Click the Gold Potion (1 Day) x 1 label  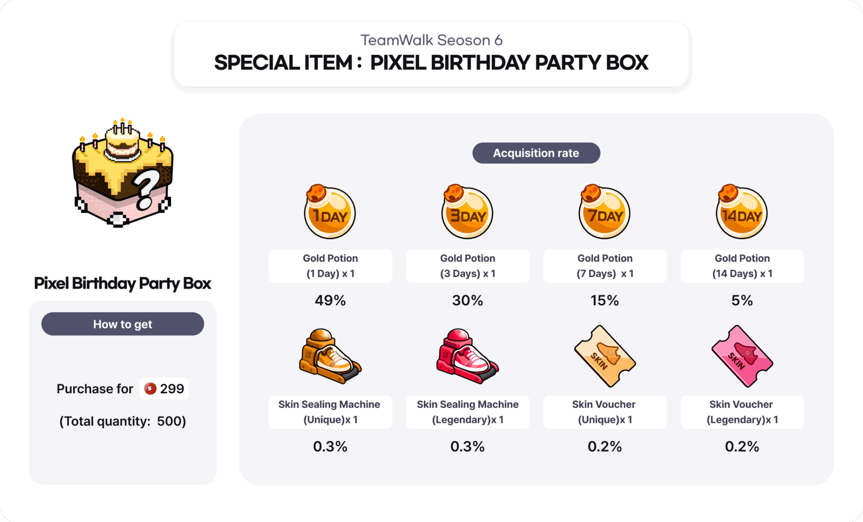[330, 266]
